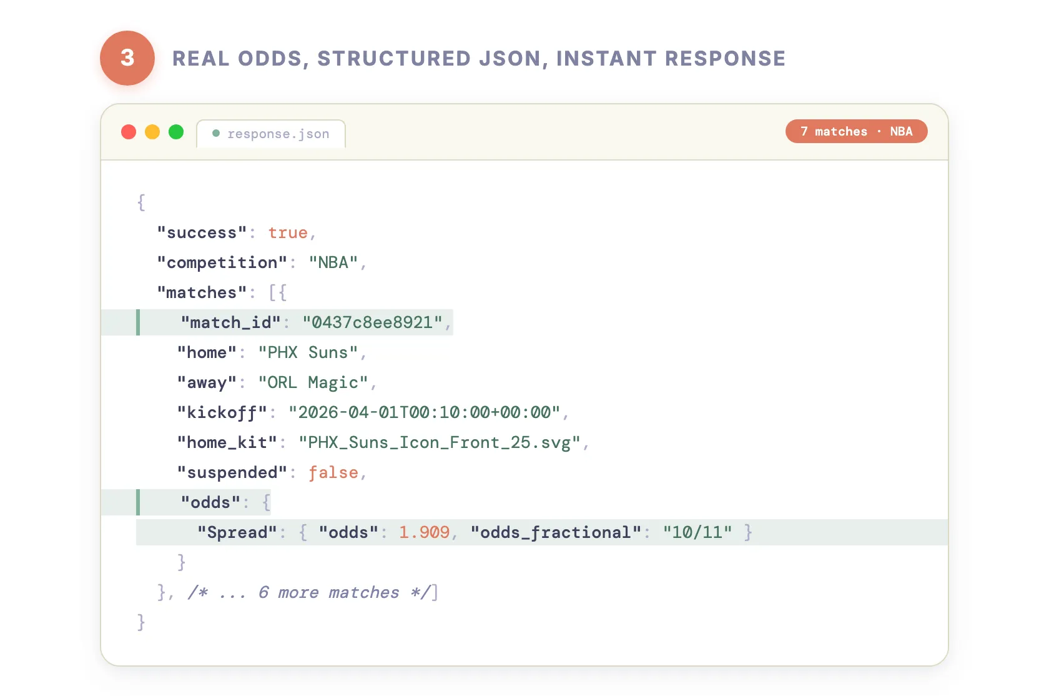Viewport: 1049px width, 696px height.
Task: Click the green traffic light circle
Action: click(x=176, y=132)
